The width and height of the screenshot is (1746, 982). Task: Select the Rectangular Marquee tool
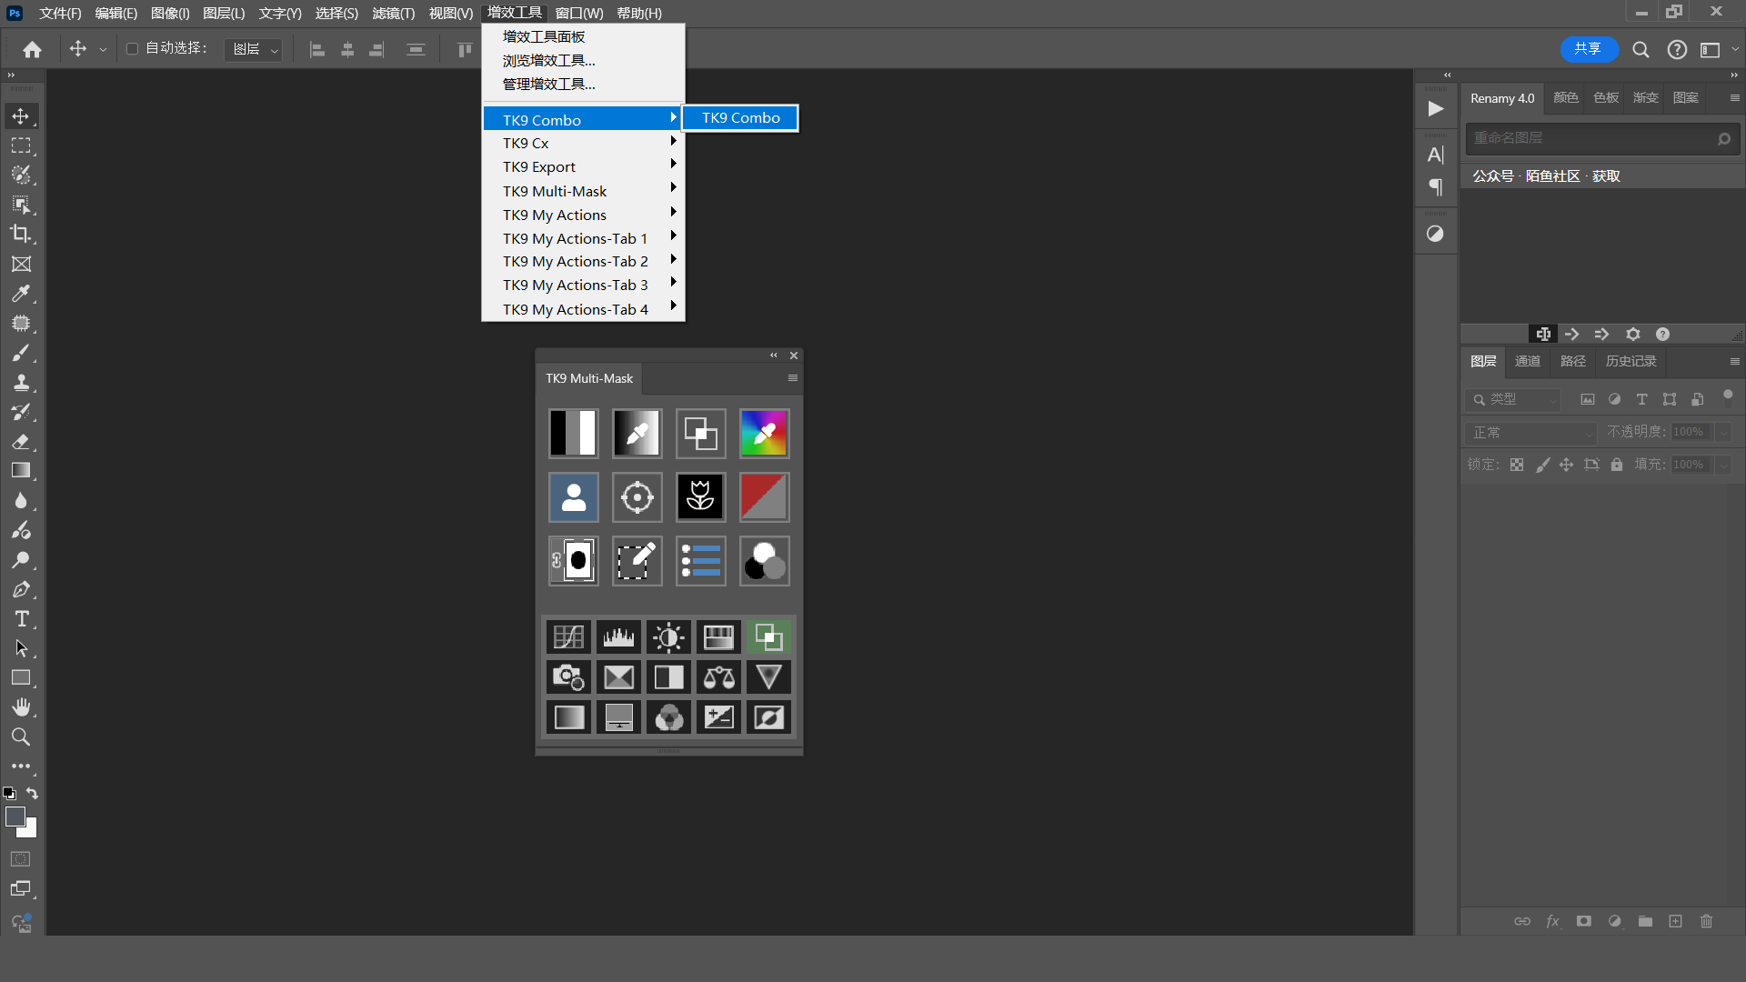pyautogui.click(x=21, y=146)
